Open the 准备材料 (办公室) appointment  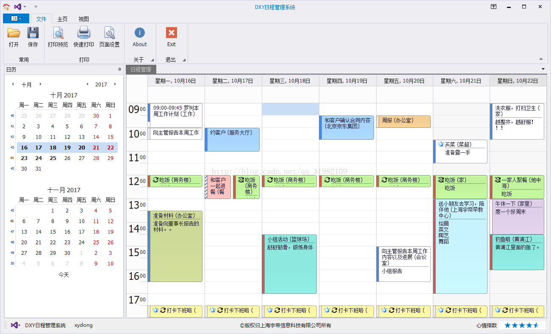175,246
